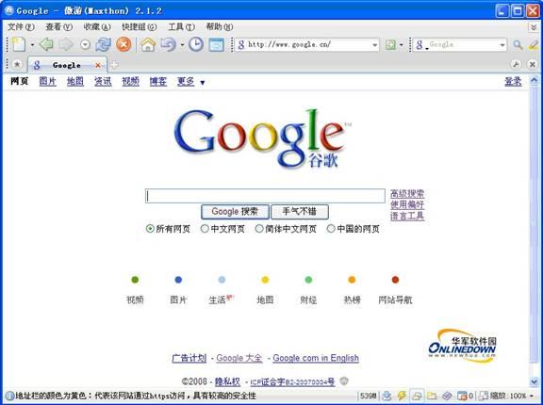This screenshot has width=543, height=405.
Task: Select the 中文网页 radio button
Action: [205, 229]
